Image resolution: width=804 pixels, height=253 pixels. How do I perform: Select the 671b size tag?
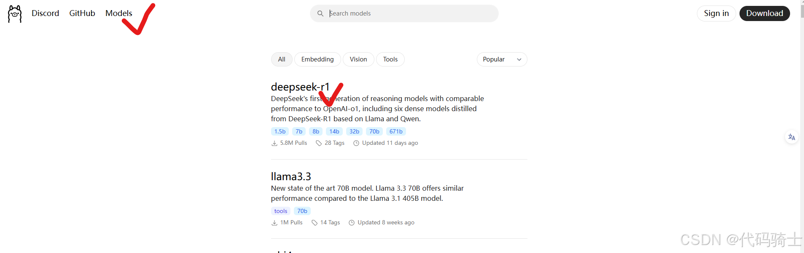coord(396,131)
